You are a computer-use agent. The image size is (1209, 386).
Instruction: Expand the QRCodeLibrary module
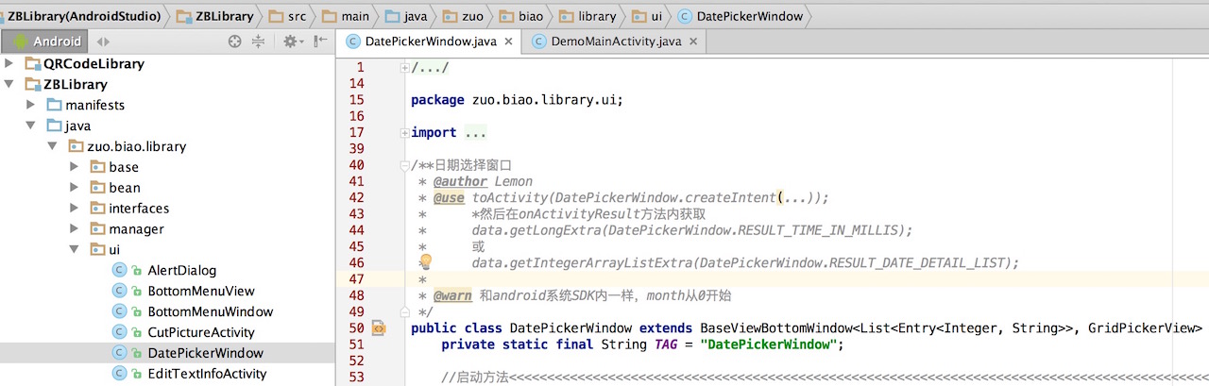click(x=9, y=64)
